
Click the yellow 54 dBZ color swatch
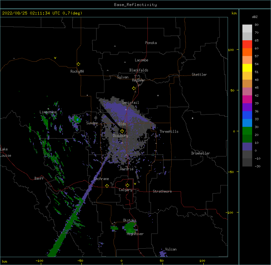tap(247, 68)
